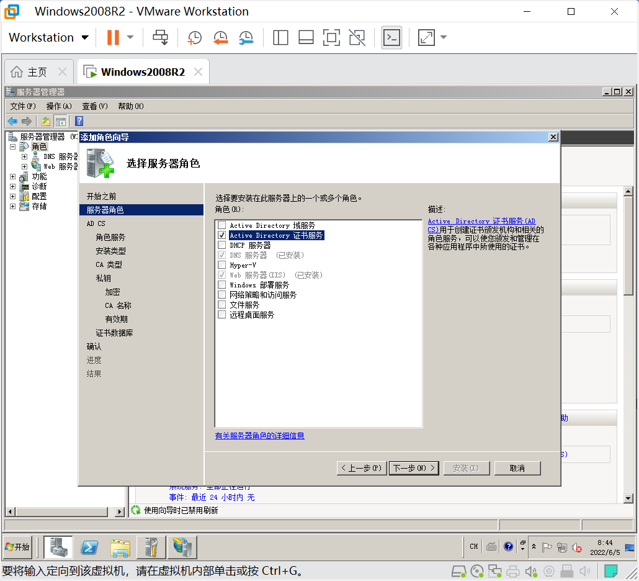Viewport: 639px width, 581px height.
Task: Expand the 存储 tree node
Action: pyautogui.click(x=12, y=206)
